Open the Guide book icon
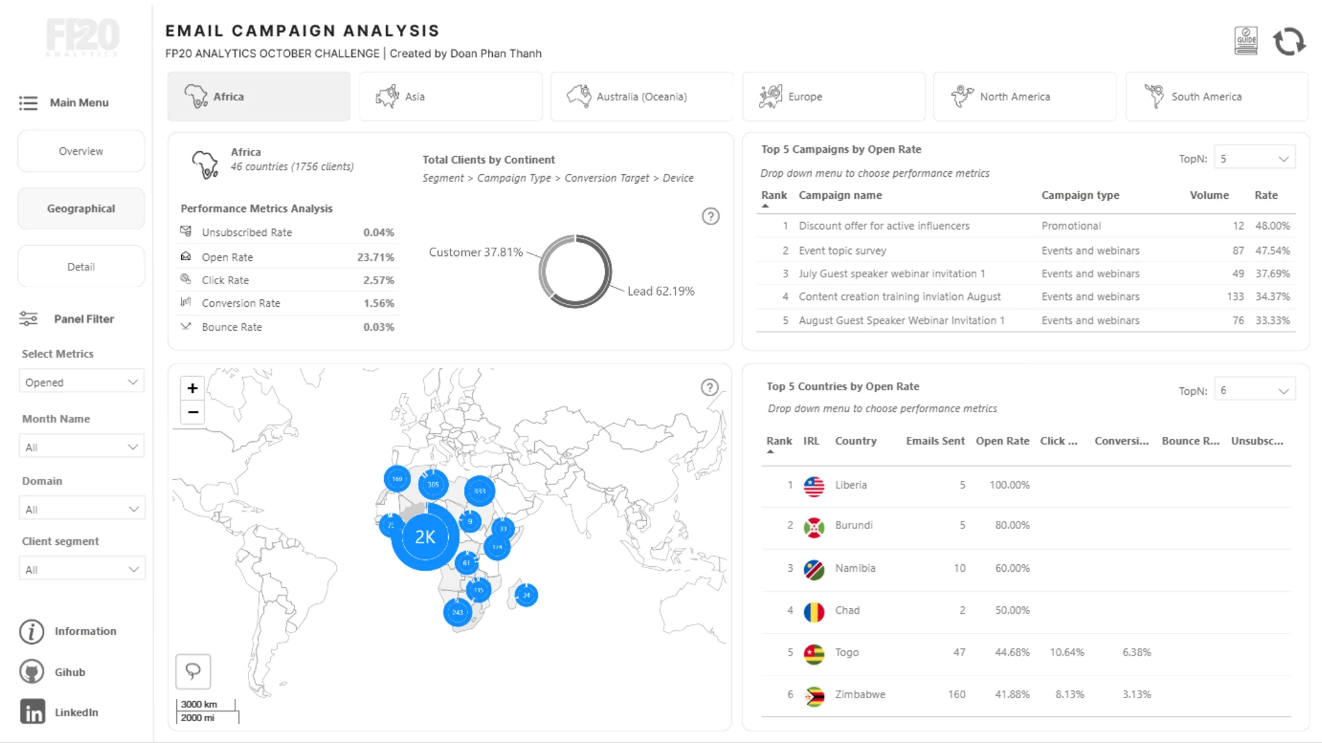 click(1246, 41)
